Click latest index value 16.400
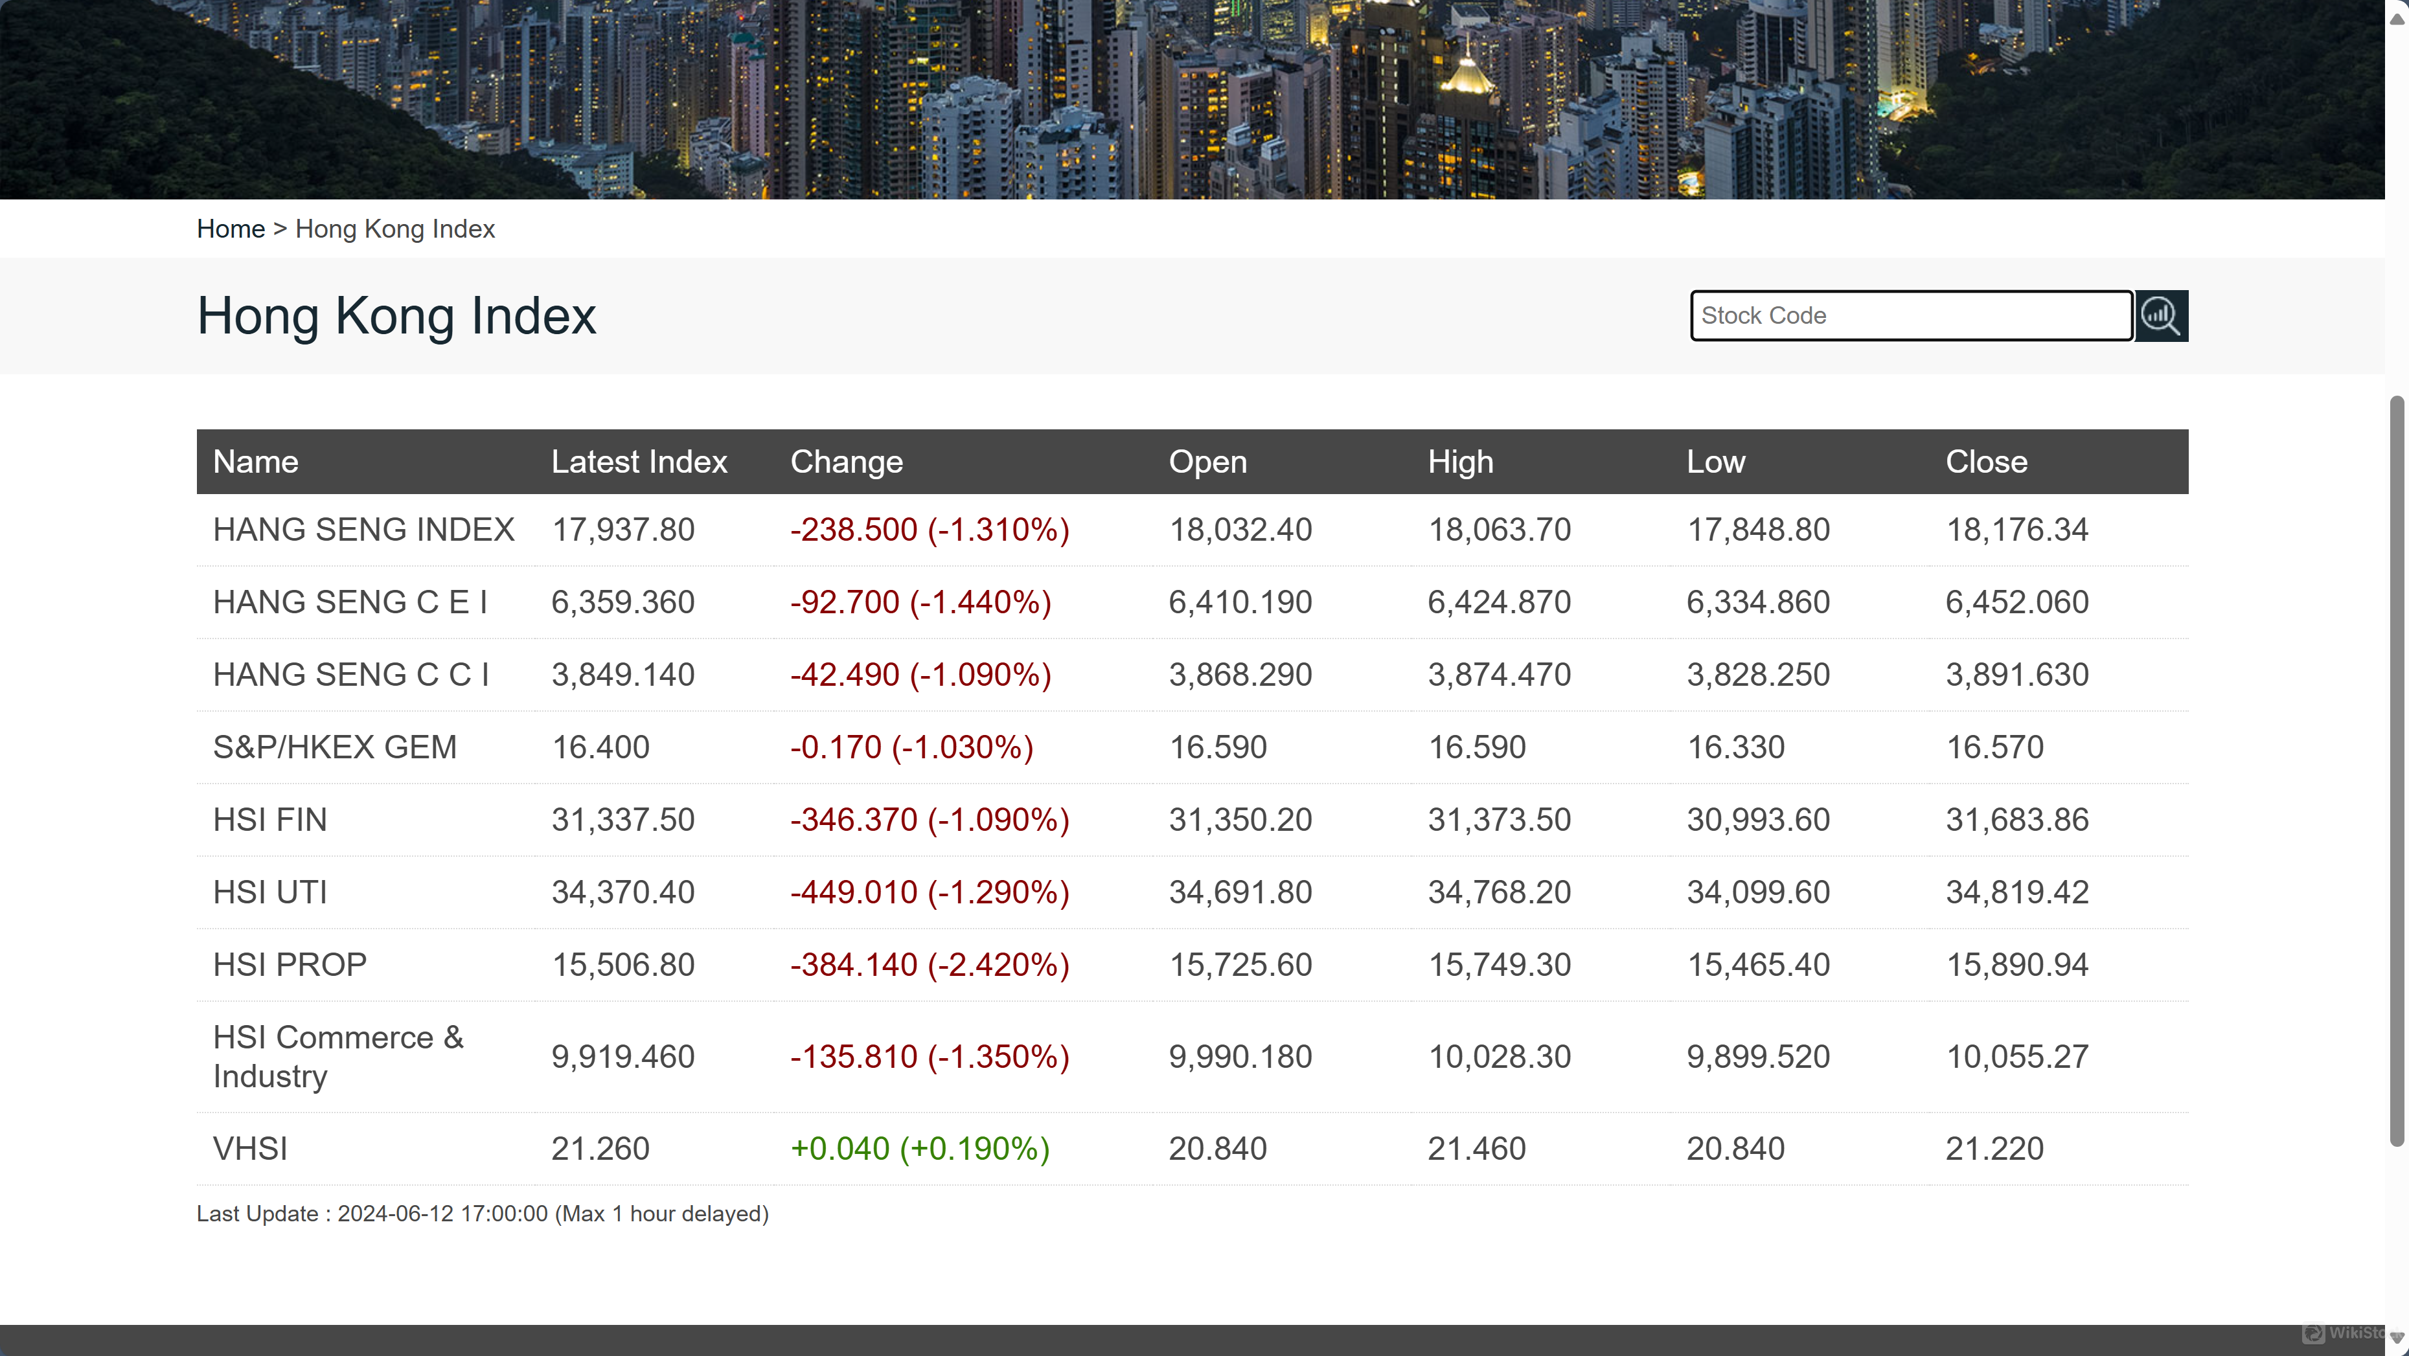Image resolution: width=2409 pixels, height=1356 pixels. (x=600, y=747)
